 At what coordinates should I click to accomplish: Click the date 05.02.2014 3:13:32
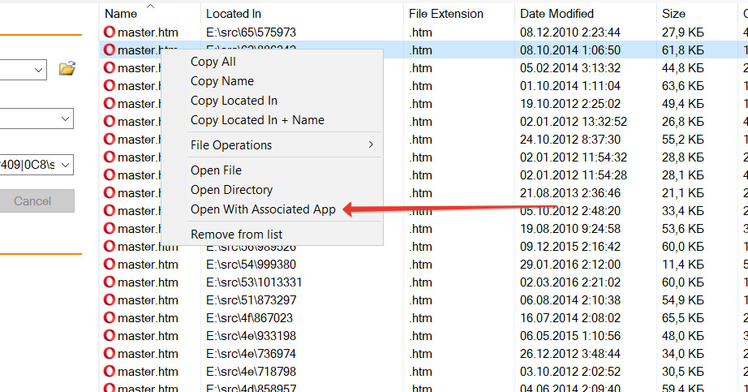pyautogui.click(x=570, y=68)
